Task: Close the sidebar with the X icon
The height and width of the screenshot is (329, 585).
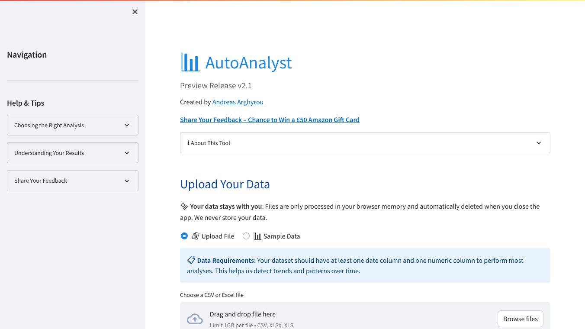Action: click(x=135, y=12)
